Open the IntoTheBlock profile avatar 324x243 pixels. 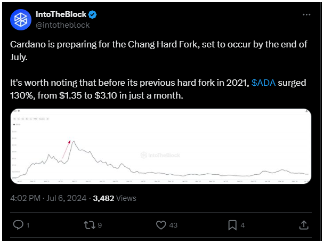click(x=21, y=20)
